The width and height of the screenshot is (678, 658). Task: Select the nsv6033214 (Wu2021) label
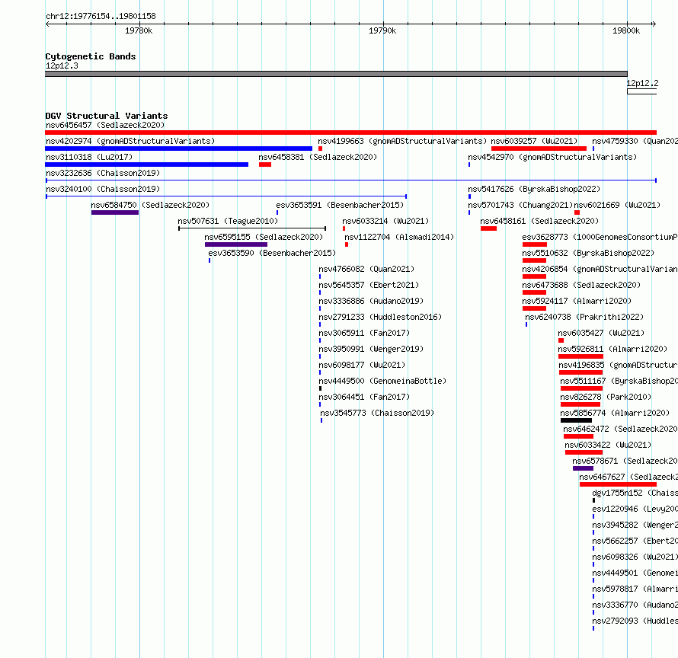385,221
